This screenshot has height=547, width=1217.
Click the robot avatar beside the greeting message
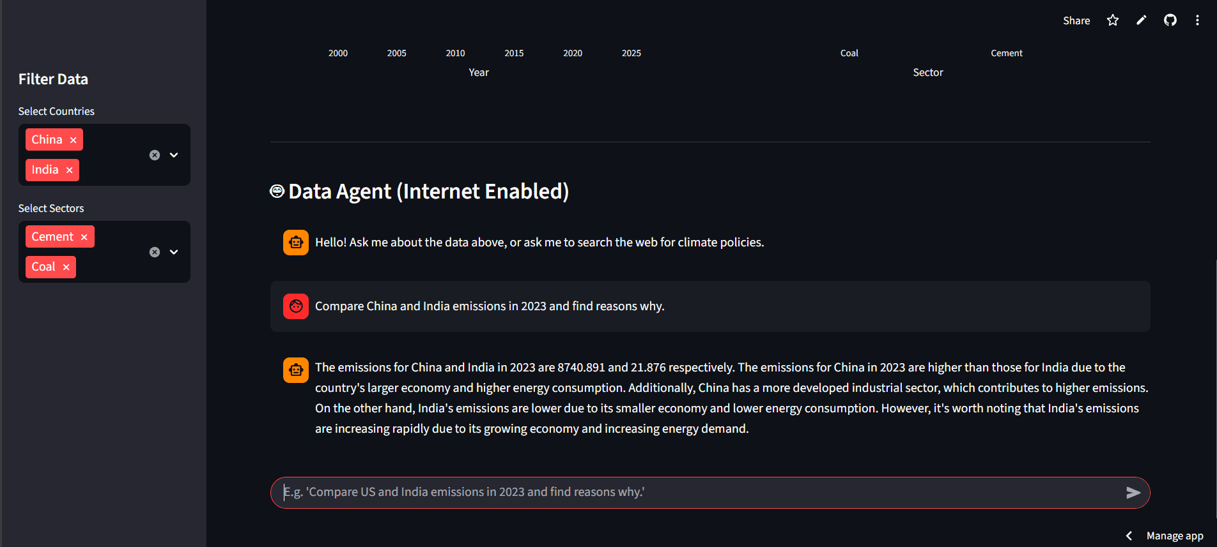click(295, 242)
